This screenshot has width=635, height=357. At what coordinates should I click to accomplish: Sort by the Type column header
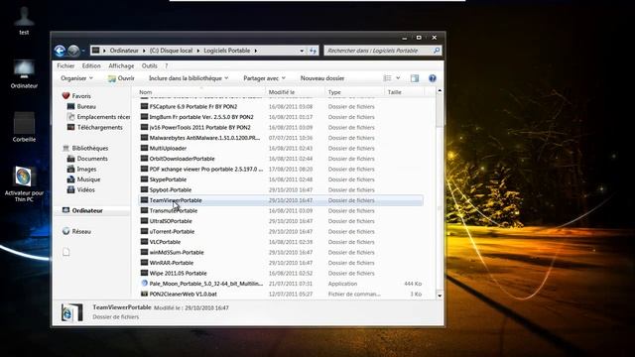pyautogui.click(x=354, y=92)
